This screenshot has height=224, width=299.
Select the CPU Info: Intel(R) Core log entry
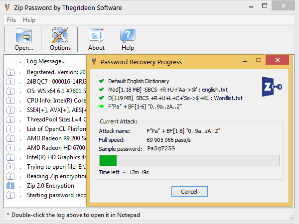coord(56,101)
